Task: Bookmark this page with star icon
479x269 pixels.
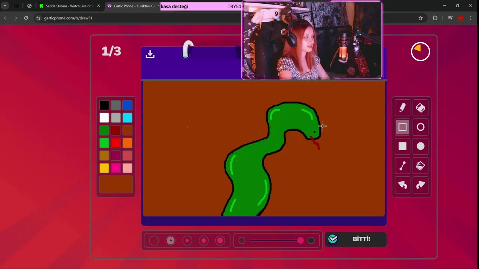Action: point(421,18)
